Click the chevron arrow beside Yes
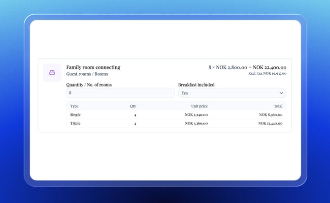The image size is (330, 203). coord(281,93)
